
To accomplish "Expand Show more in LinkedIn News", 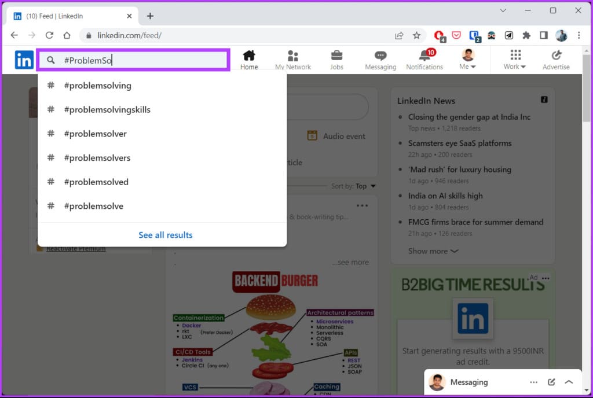I will [x=433, y=251].
